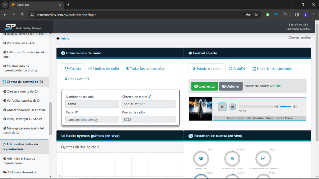The image size is (319, 179).
Task: Click the SonicPanel SP logo
Action: tap(24, 27)
